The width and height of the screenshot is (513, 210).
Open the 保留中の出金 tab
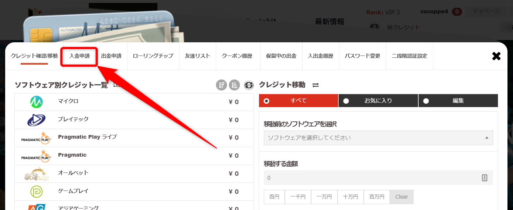coord(281,56)
